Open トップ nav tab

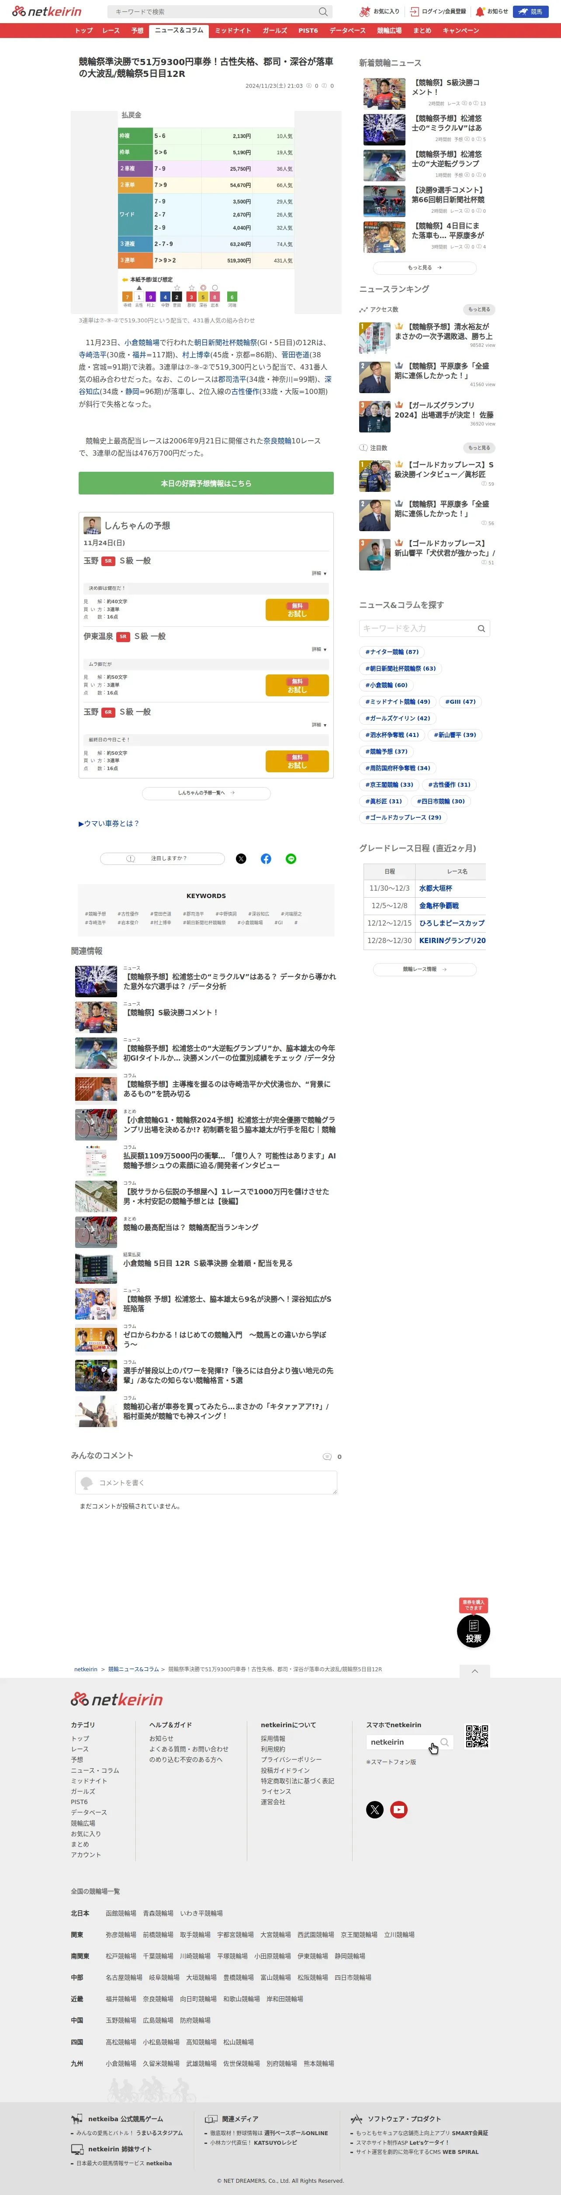[x=83, y=31]
